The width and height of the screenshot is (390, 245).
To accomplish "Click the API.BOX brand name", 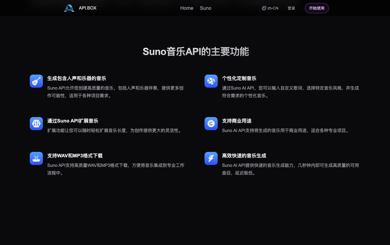I will coord(88,8).
